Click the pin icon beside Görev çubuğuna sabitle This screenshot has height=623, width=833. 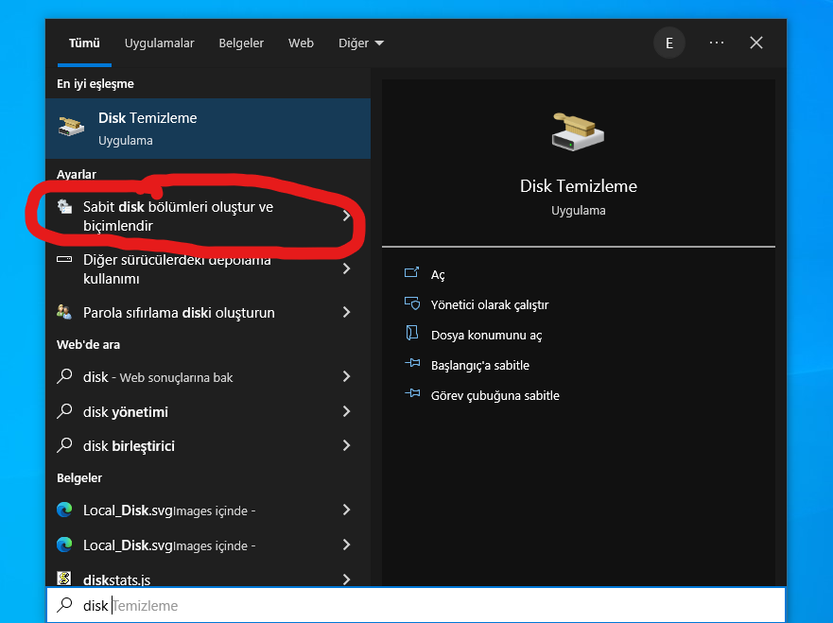(412, 394)
